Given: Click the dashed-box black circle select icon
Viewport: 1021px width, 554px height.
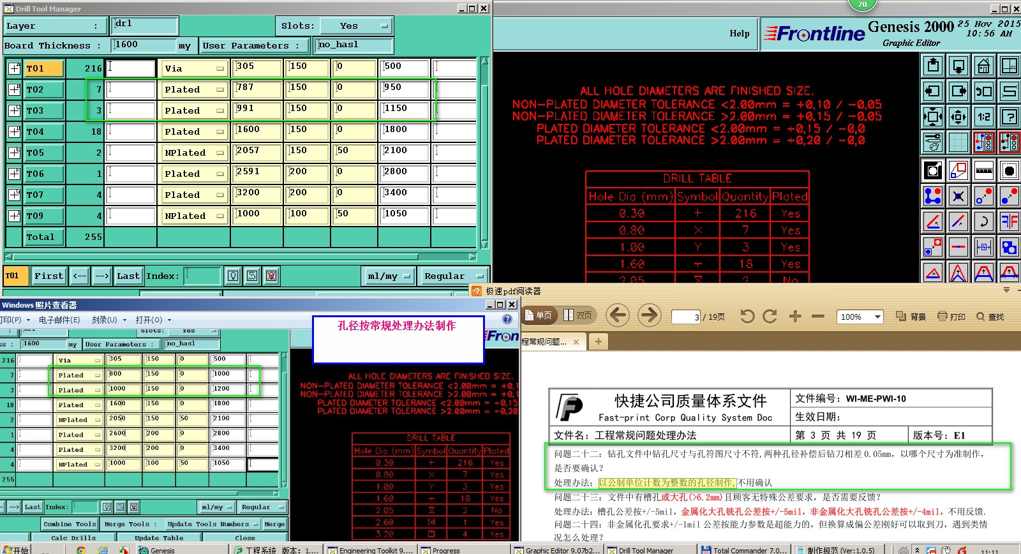Looking at the screenshot, I should (1010, 170).
